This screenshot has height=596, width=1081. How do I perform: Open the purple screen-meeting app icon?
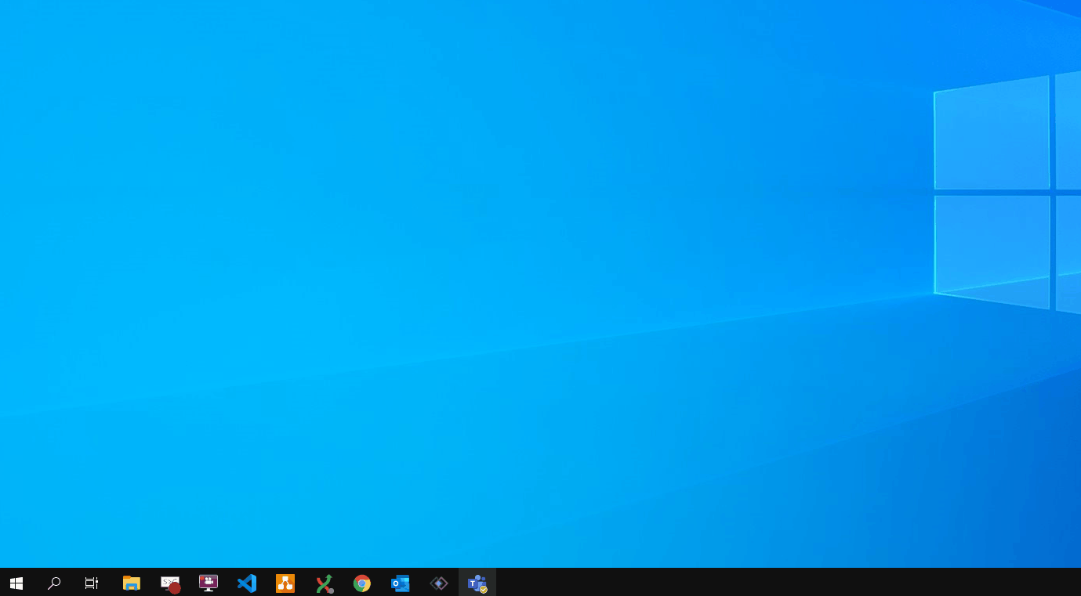tap(209, 583)
